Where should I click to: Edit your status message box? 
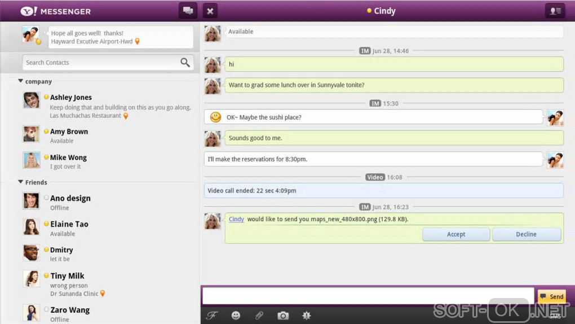point(121,37)
